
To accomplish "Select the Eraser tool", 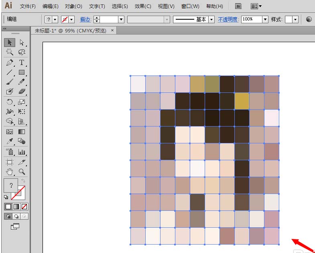I will tap(22, 92).
